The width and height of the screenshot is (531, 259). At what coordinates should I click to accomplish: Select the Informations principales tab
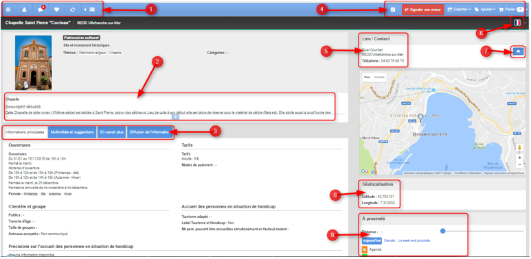tap(25, 132)
